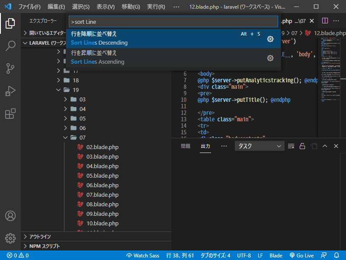The width and height of the screenshot is (346, 260).
Task: Start Go Live server from status bar
Action: pyautogui.click(x=301, y=255)
